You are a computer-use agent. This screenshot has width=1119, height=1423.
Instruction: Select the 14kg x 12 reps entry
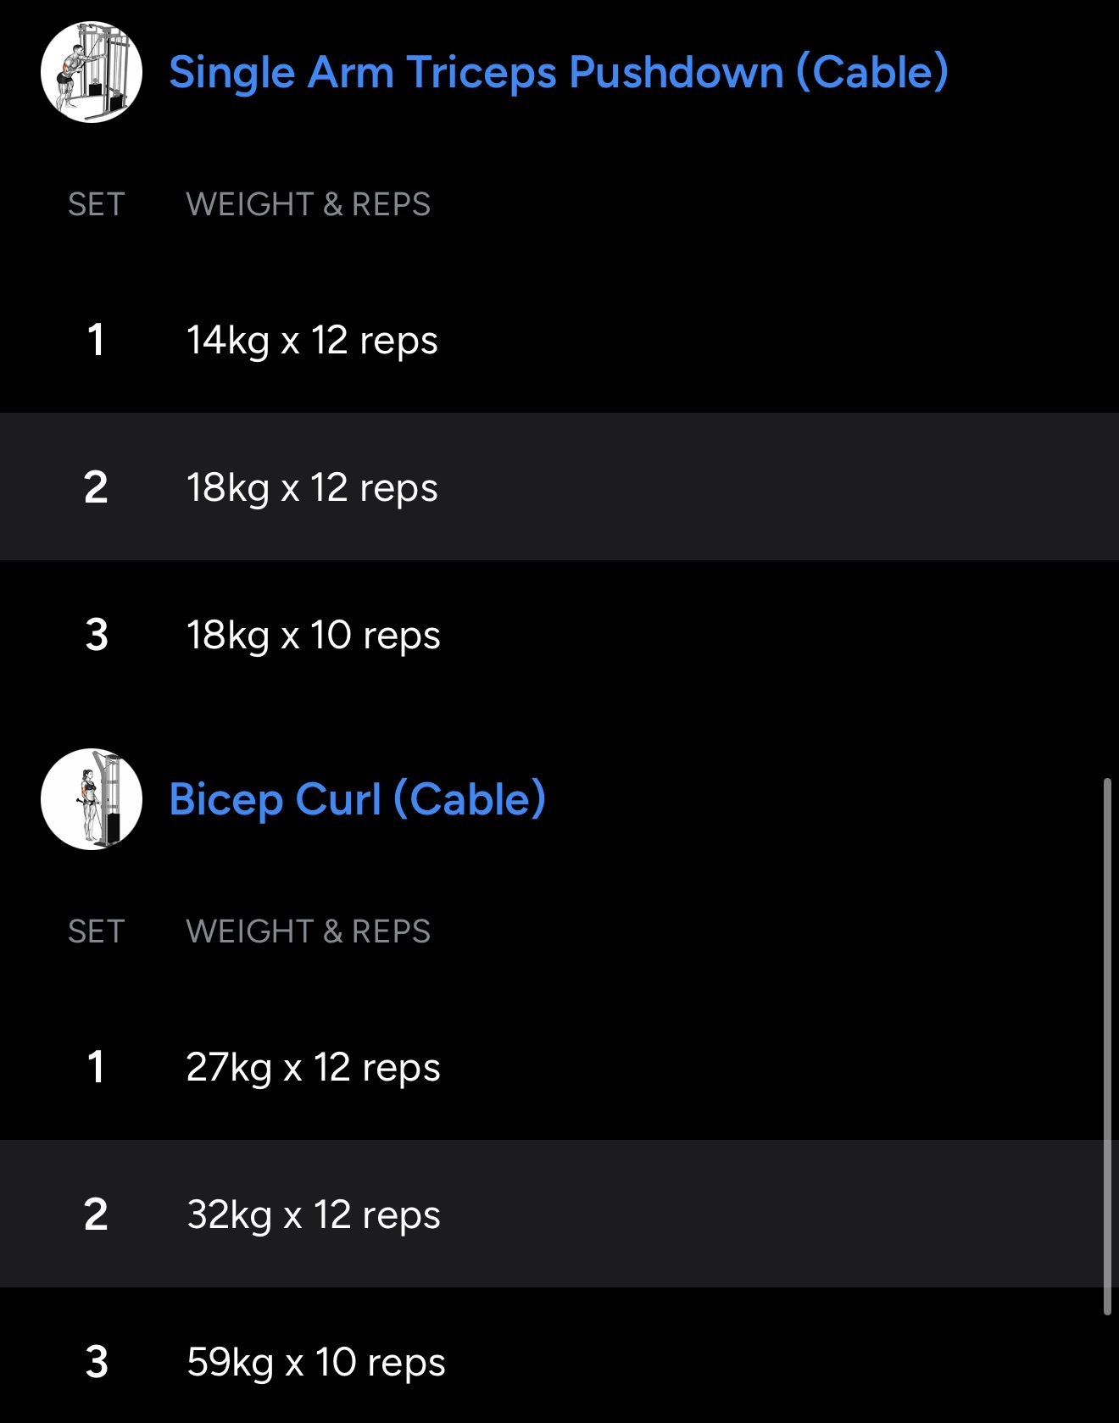click(312, 341)
